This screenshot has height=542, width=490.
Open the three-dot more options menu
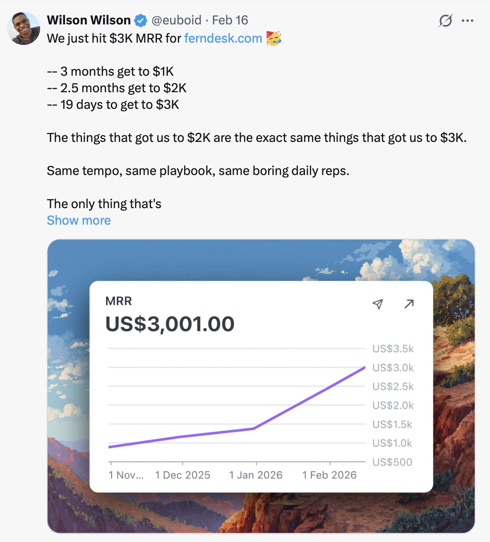pos(467,20)
